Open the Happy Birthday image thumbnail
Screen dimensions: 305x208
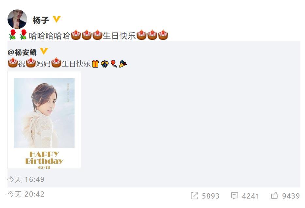[44, 120]
